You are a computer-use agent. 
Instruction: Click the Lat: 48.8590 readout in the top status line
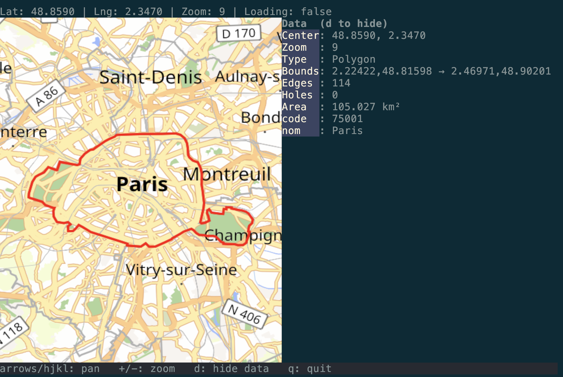coord(37,12)
